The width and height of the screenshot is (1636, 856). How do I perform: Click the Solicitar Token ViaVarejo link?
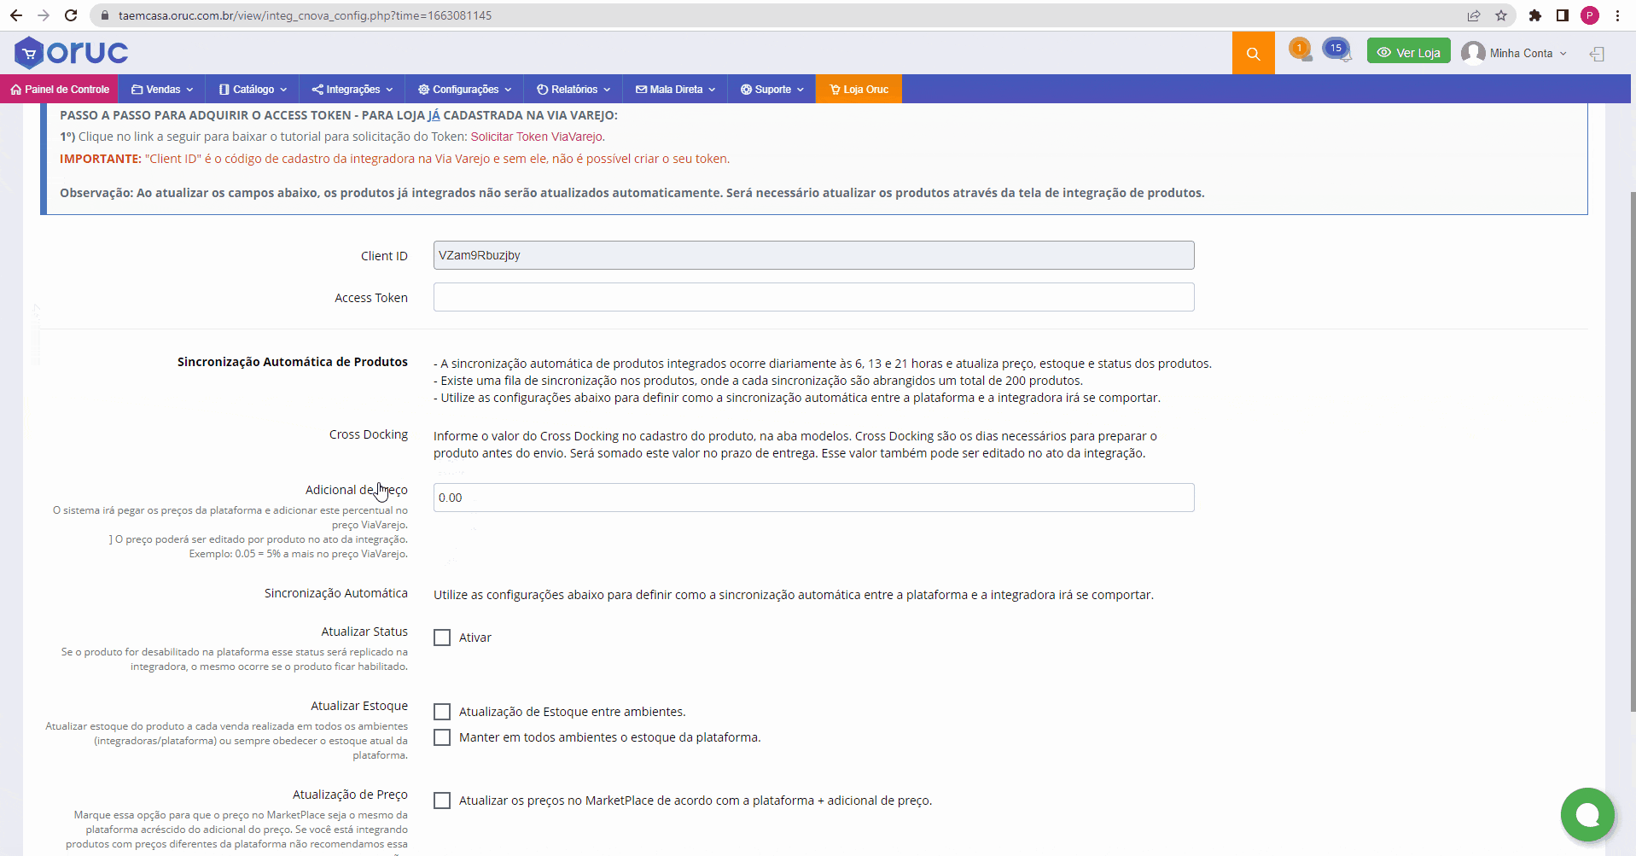(x=538, y=137)
